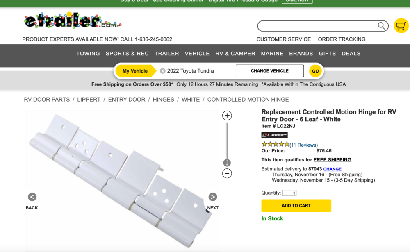Click the search magnifier icon

(381, 26)
